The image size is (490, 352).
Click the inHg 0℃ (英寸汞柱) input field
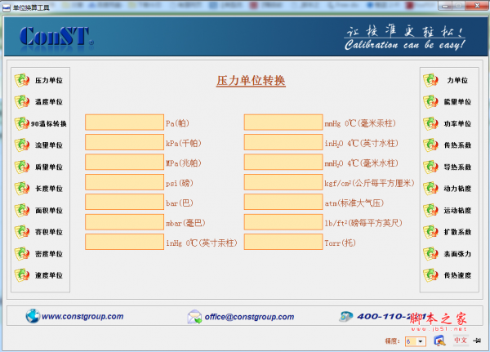click(x=124, y=242)
